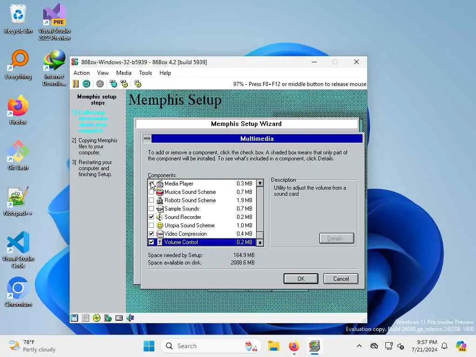Launch Firefox from the desktop shortcut
This screenshot has height=357, width=476.
[x=18, y=110]
